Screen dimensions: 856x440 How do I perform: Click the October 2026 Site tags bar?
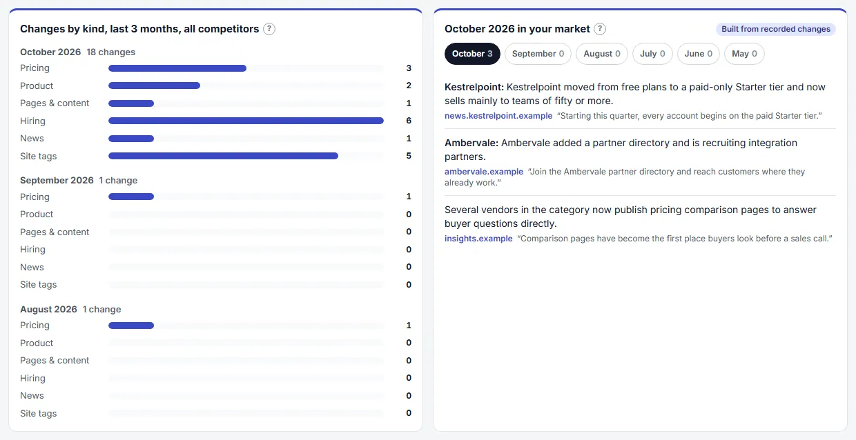click(x=223, y=156)
